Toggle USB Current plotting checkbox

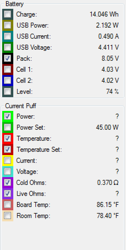[7, 36]
